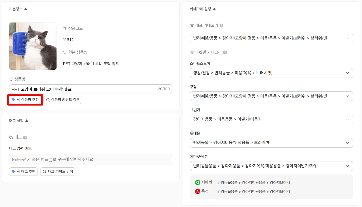Screen dimensions: 362x207
Task: Click the product code 11612
Action: pos(68,40)
